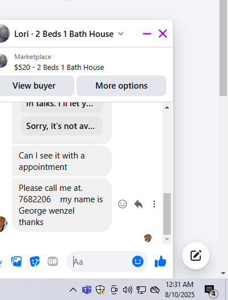Reply to the phone number message
The image size is (228, 300).
138,204
